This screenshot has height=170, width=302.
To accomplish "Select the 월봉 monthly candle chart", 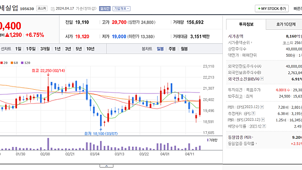I will pos(184,49).
